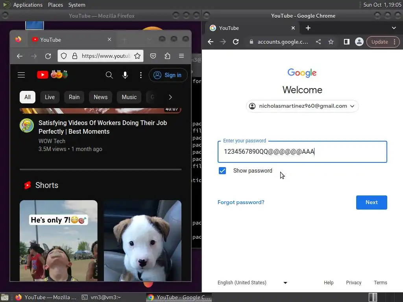Screen dimensions: 403x302
Task: Click Chrome address bar accounts.google.c...
Action: (283, 42)
